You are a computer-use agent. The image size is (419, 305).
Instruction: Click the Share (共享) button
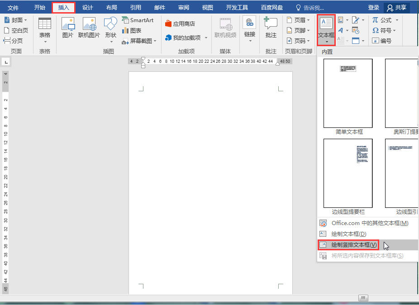coord(396,8)
